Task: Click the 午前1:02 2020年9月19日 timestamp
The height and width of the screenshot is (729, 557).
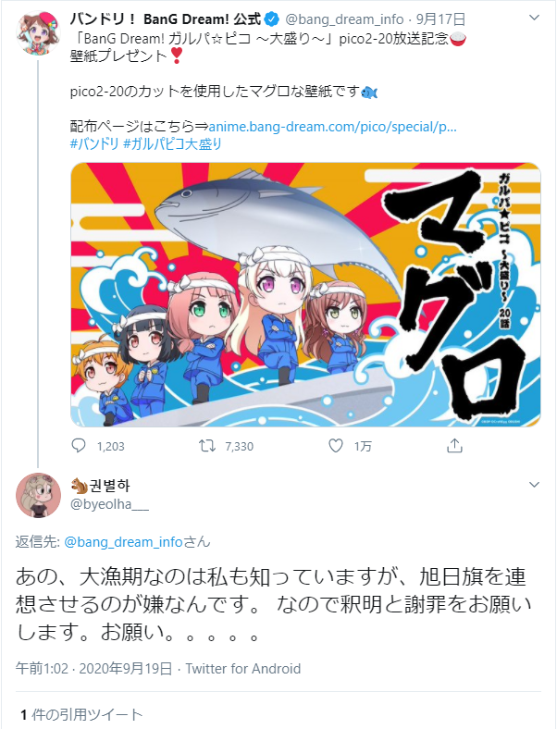Action: (94, 669)
